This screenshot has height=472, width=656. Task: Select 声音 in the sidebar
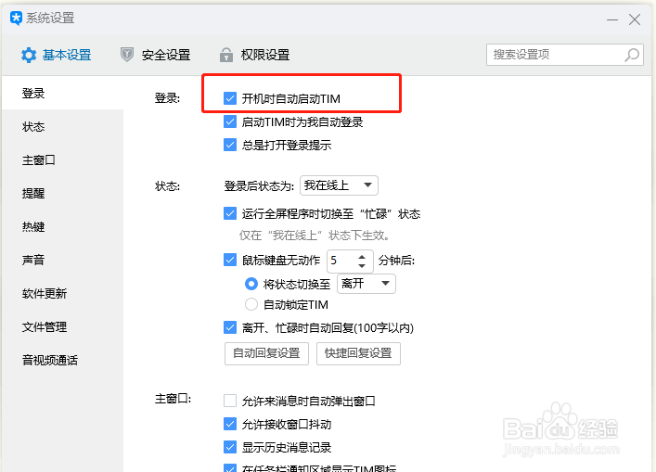point(63,260)
